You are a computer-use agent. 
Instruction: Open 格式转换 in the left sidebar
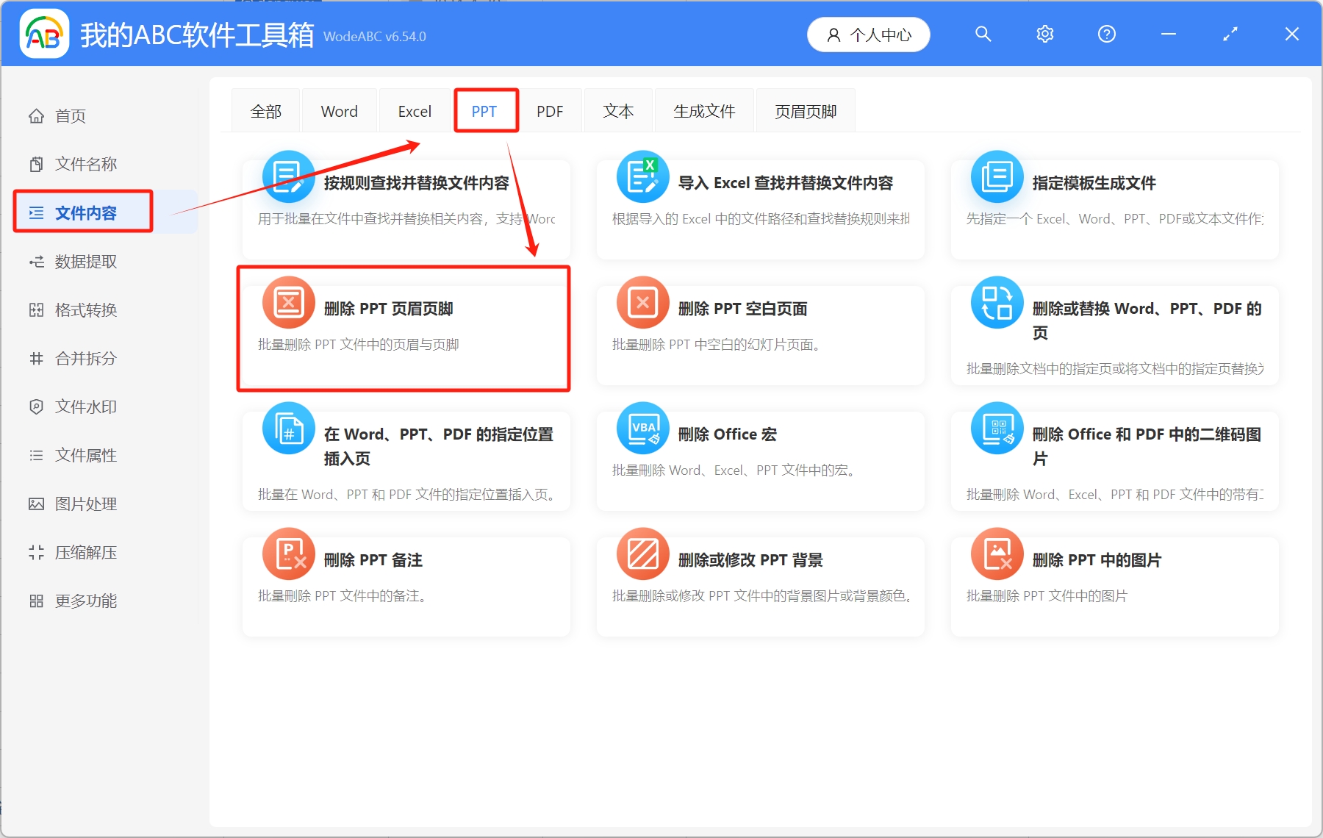85,310
